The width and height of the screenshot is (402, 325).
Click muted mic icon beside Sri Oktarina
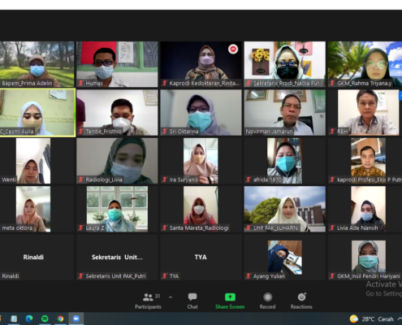[x=165, y=132]
